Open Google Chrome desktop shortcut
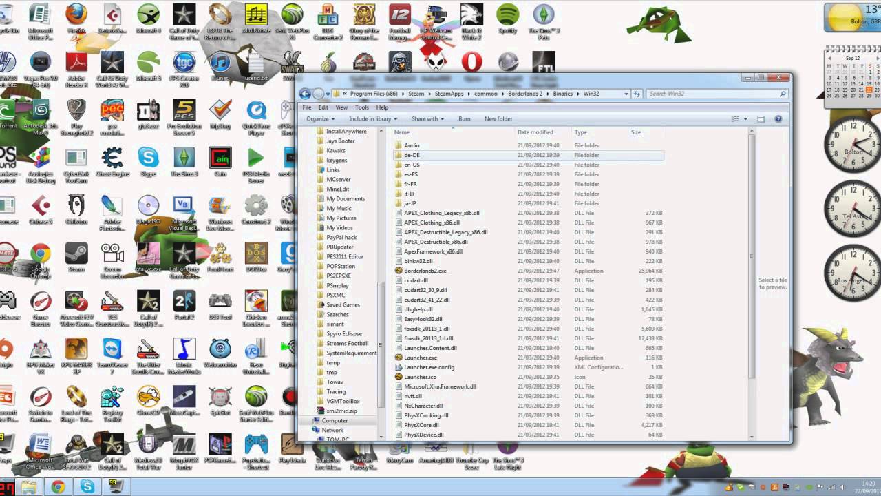Image resolution: width=881 pixels, height=496 pixels. pyautogui.click(x=41, y=260)
